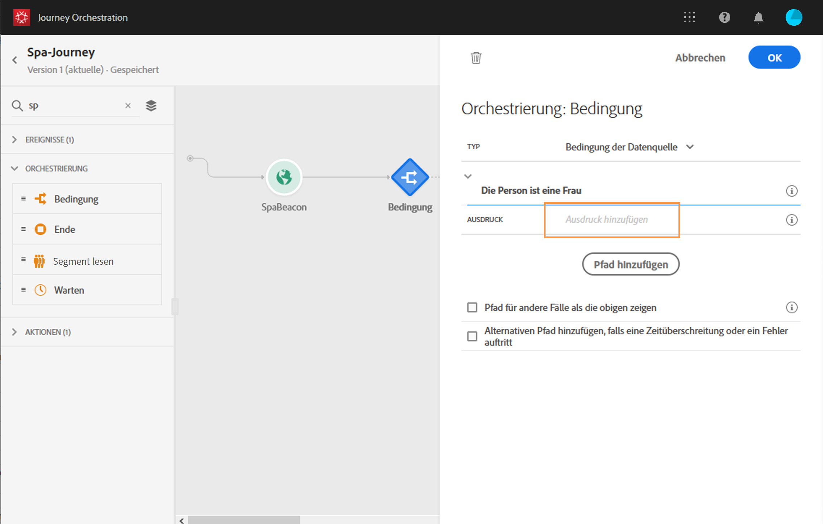Click the trash delete icon

[476, 58]
